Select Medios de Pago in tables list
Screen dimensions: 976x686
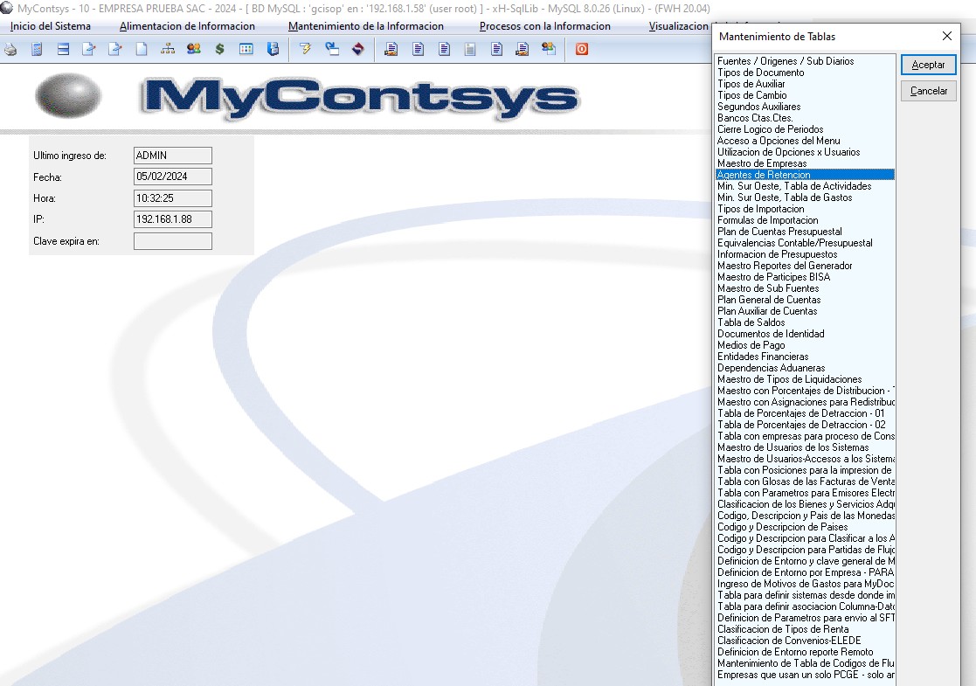tap(751, 345)
